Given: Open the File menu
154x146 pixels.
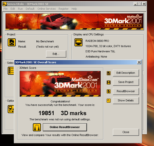Looking at the screenshot, I should point(5,9).
